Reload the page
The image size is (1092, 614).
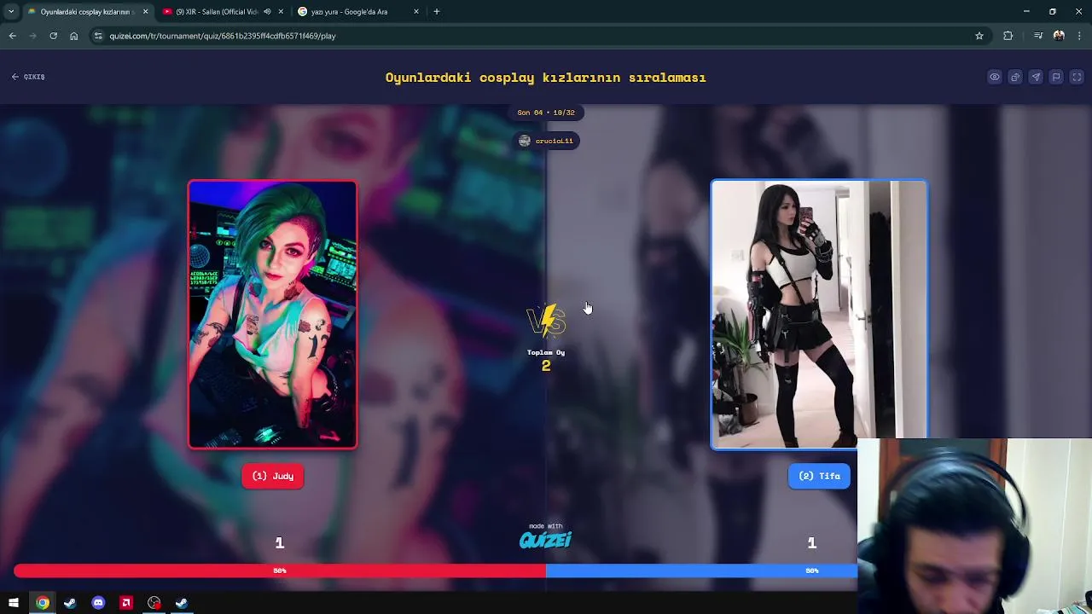(x=54, y=36)
